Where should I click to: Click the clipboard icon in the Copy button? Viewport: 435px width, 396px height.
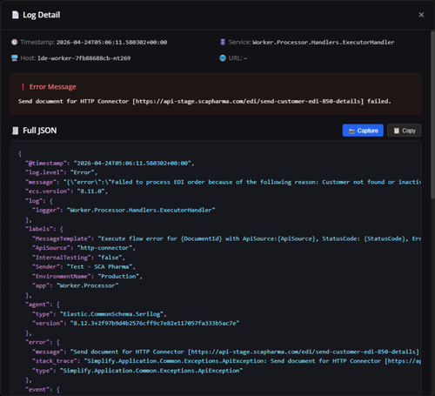[396, 131]
